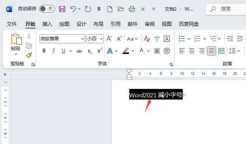
Task: Switch to the 绘图 tab
Action: (64, 24)
